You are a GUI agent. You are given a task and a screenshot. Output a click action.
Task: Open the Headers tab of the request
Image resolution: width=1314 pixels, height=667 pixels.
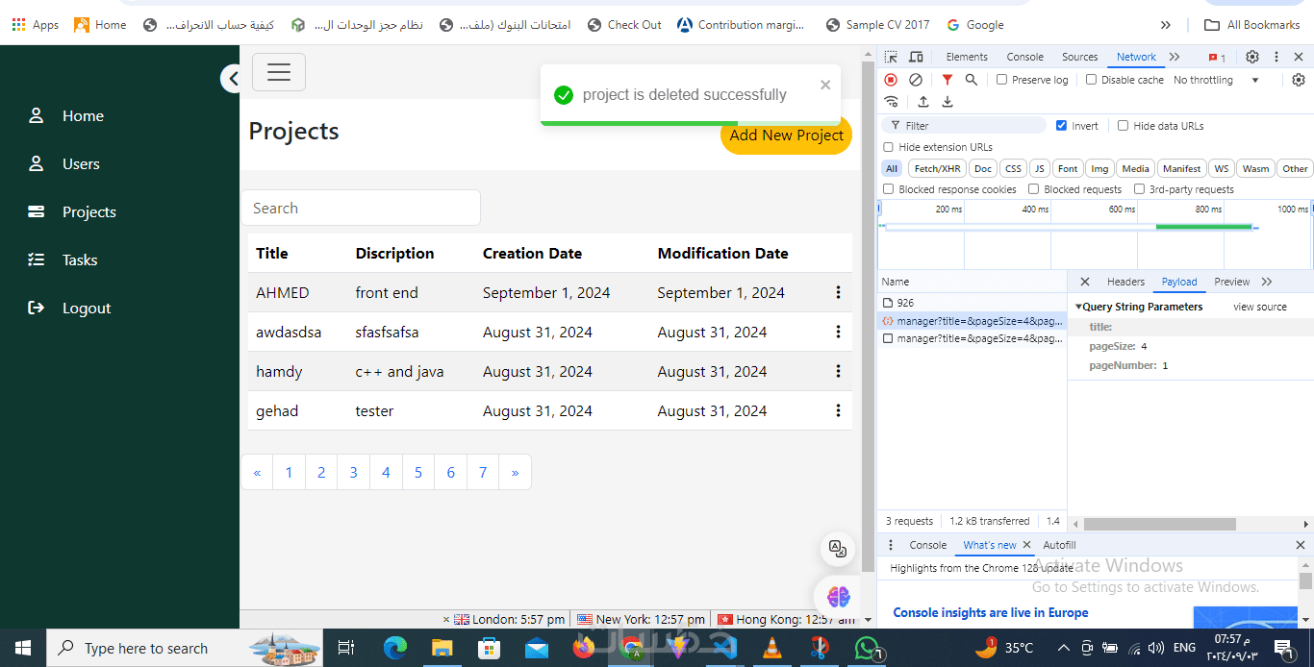[x=1125, y=282]
